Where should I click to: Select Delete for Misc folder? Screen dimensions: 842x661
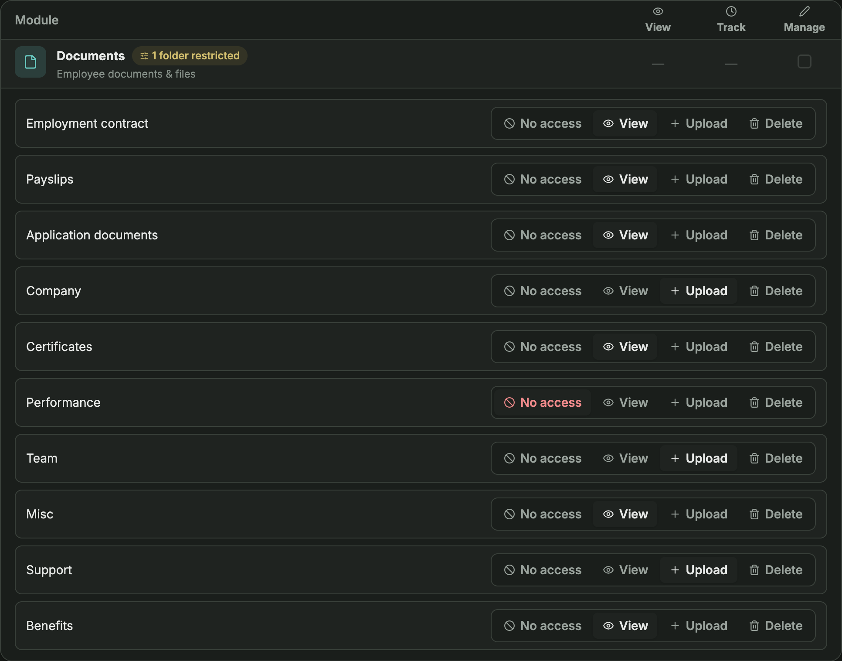pos(776,514)
